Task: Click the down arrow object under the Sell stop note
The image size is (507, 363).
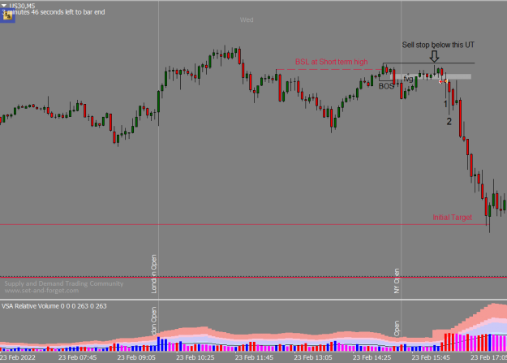Action: [x=434, y=56]
